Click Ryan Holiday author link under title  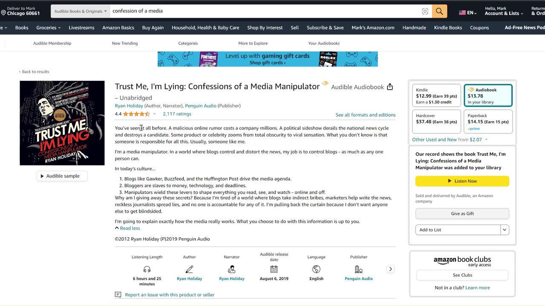[x=129, y=106]
